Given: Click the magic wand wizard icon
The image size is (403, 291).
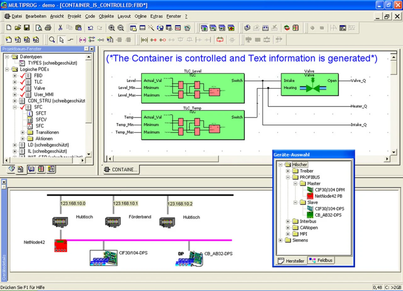Looking at the screenshot, I should point(151,28).
